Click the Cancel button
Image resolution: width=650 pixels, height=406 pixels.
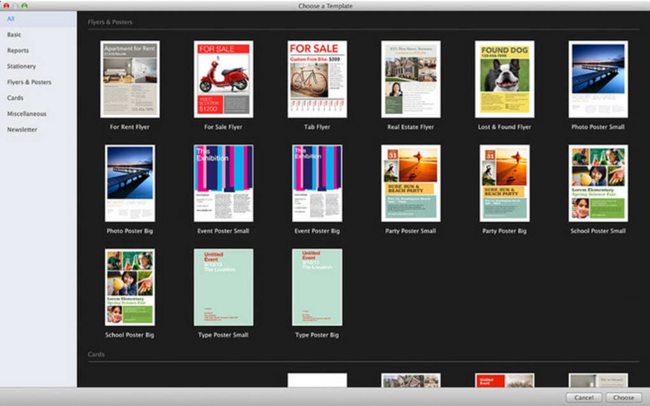tap(584, 397)
